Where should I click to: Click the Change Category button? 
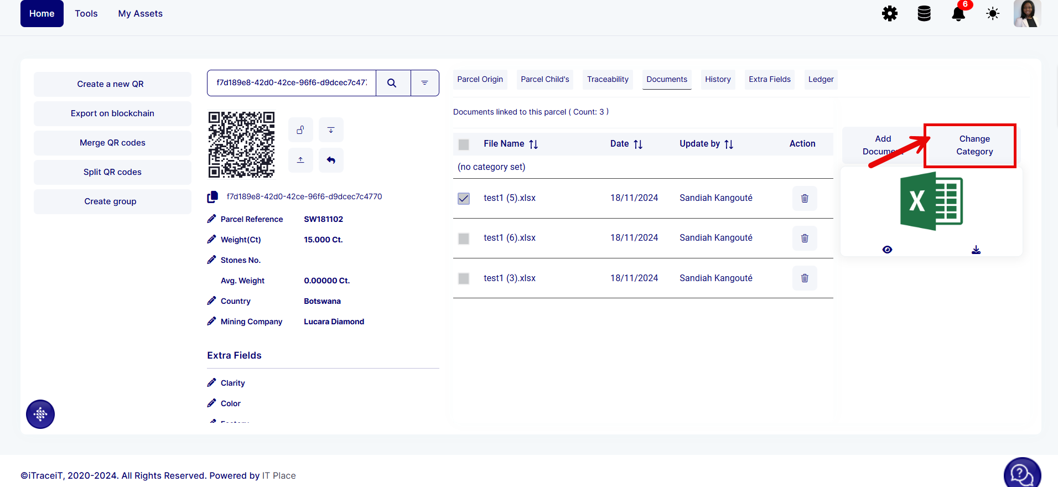tap(974, 146)
